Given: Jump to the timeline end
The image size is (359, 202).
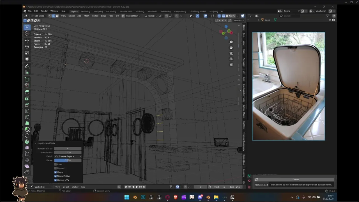Looking at the screenshot, I should pos(144,187).
